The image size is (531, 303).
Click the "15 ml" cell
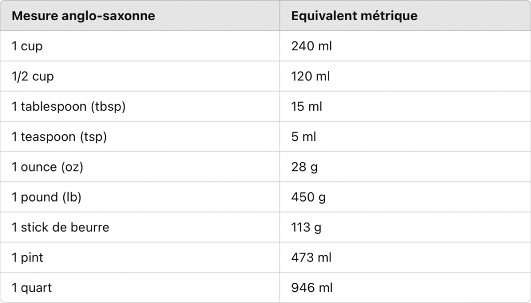pyautogui.click(x=307, y=107)
